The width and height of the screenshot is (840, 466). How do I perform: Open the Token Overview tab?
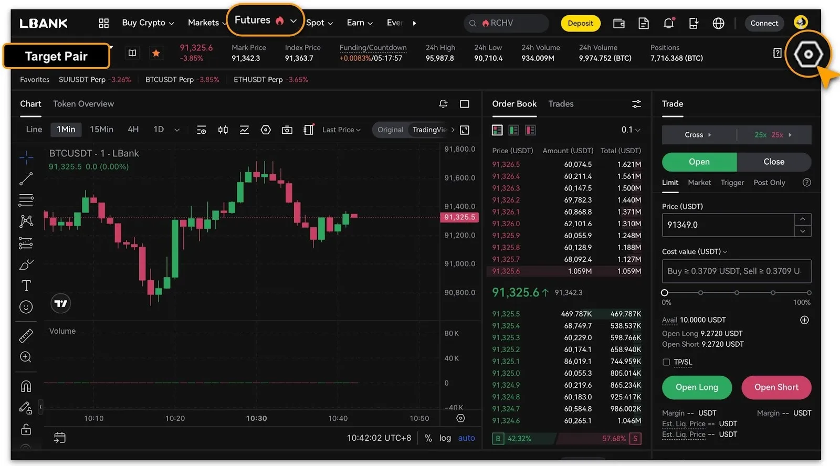pyautogui.click(x=83, y=104)
